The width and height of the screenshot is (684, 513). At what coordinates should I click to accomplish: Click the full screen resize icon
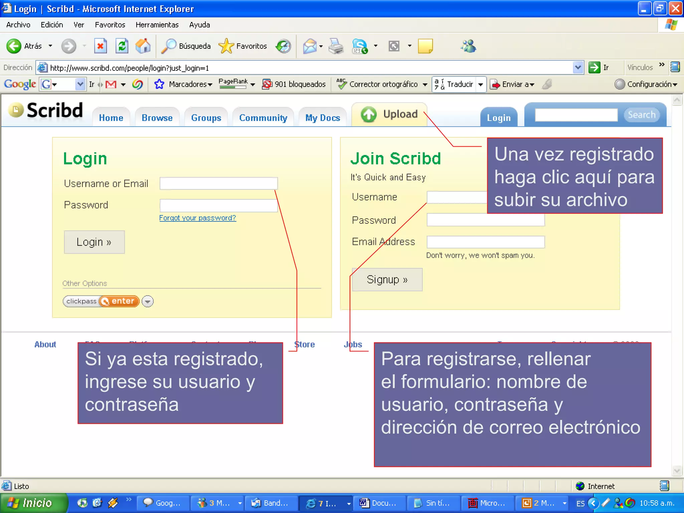tap(394, 46)
